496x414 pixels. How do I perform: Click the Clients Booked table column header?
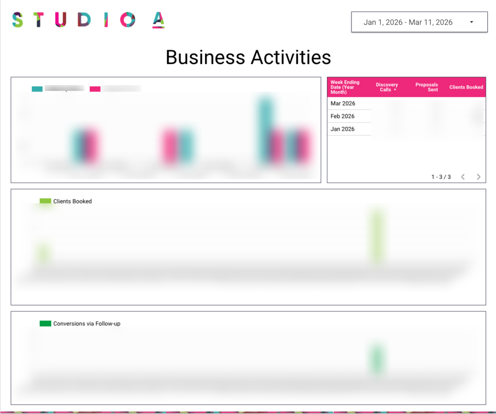466,87
